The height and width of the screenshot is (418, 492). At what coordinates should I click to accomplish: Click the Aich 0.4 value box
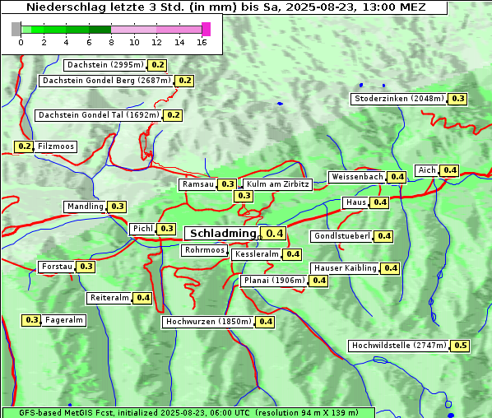point(450,170)
